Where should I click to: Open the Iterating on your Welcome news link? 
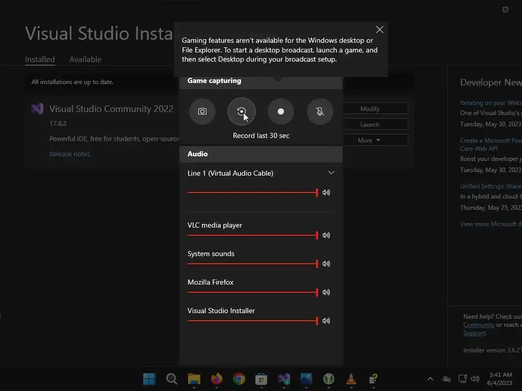[491, 103]
